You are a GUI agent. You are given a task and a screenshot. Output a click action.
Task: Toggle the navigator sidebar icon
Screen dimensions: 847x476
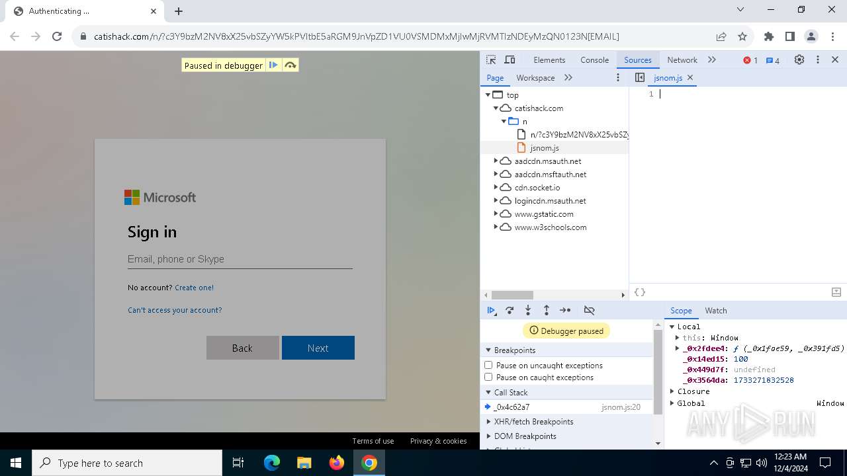click(640, 77)
